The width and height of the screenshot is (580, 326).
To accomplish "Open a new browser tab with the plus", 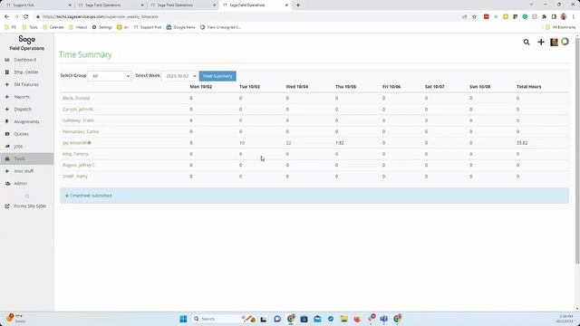I will coord(298,5).
